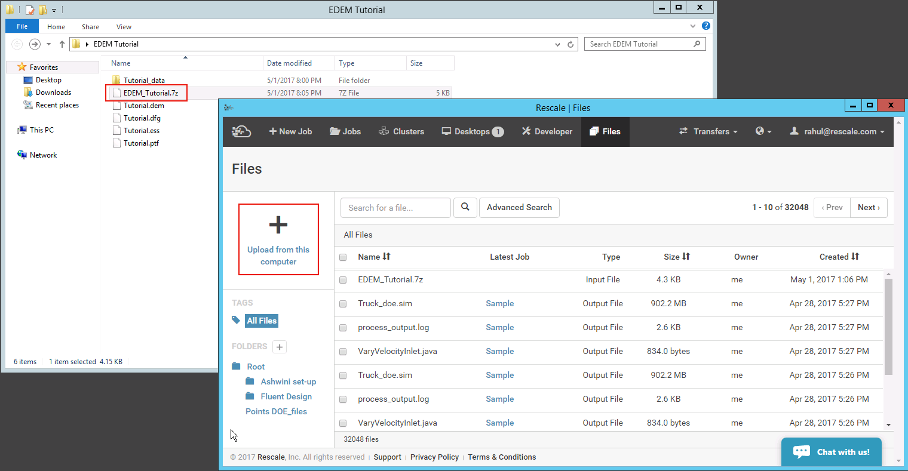Screen dimensions: 908x471
Task: Click the Tutorial.dem file icon in Explorer
Action: (117, 105)
